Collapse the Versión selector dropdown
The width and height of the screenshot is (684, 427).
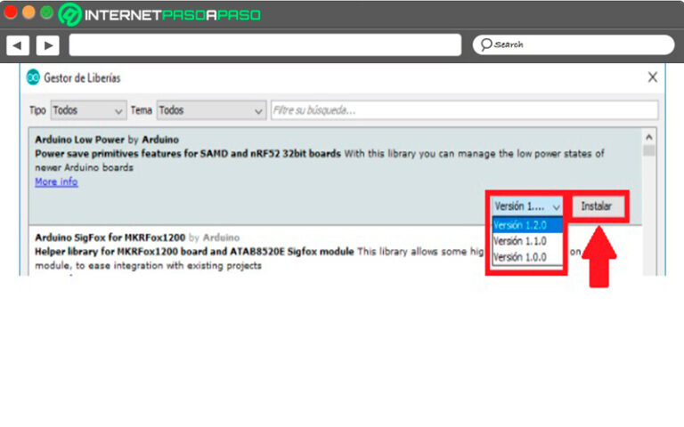pyautogui.click(x=527, y=205)
